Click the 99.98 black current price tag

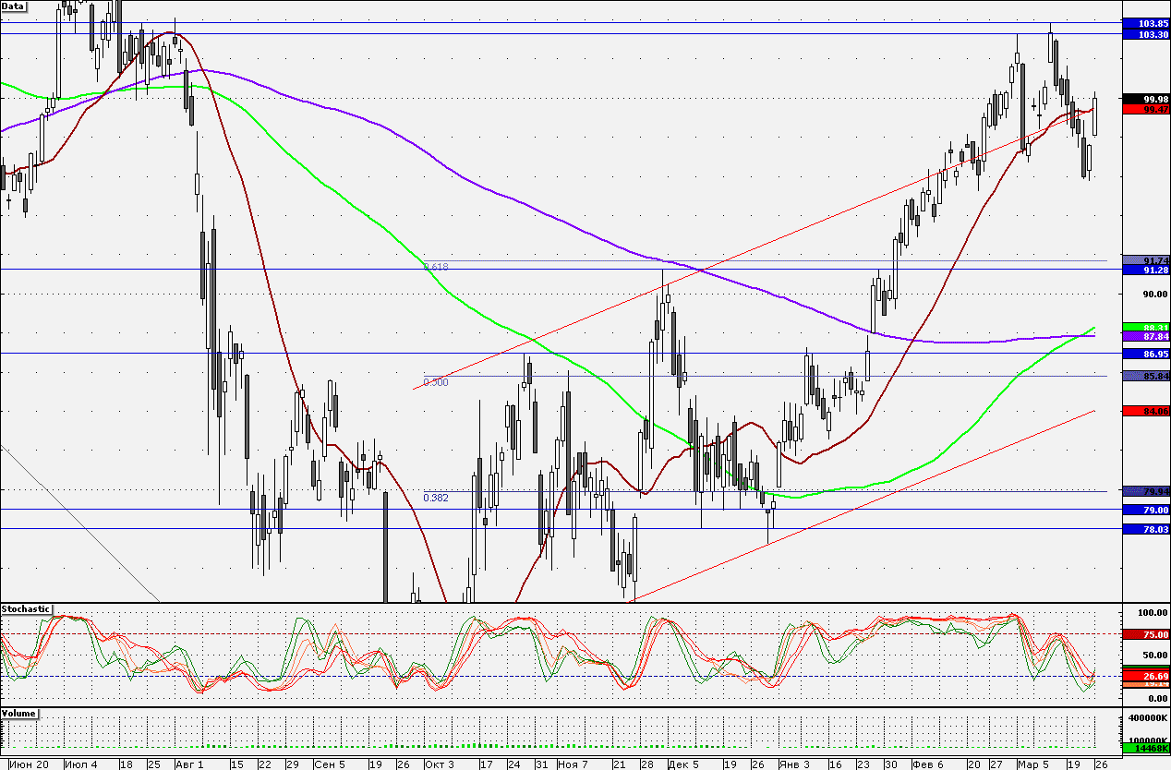point(1145,99)
